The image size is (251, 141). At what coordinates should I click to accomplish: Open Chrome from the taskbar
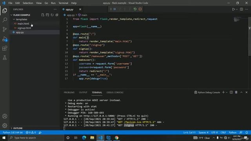click(116, 137)
